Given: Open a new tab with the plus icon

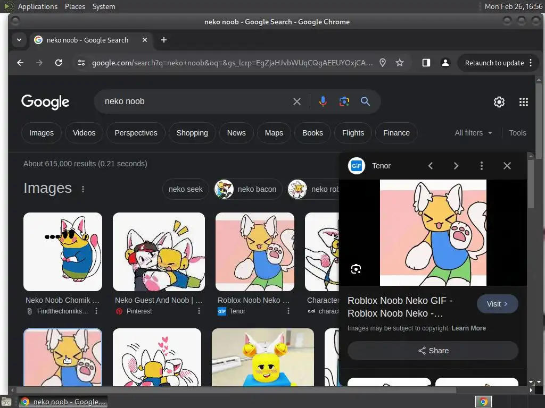Looking at the screenshot, I should coord(164,40).
